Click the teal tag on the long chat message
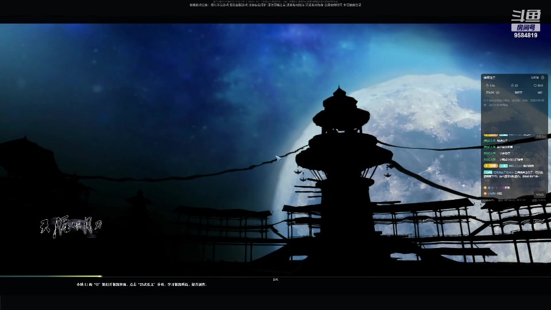This screenshot has height=310, width=551. tap(488, 172)
